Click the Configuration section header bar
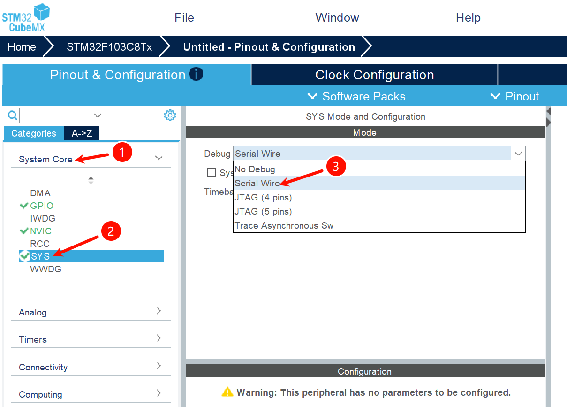The image size is (567, 407). (366, 371)
